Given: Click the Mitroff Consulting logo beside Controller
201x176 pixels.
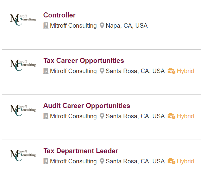Looking at the screenshot, I should click(x=23, y=19).
